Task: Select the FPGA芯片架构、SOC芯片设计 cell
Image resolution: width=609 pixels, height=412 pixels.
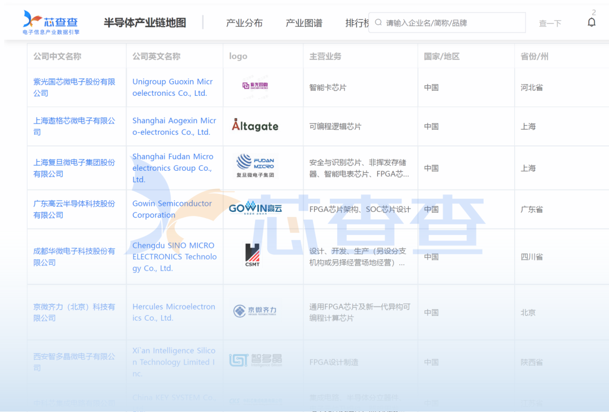Action: 360,209
